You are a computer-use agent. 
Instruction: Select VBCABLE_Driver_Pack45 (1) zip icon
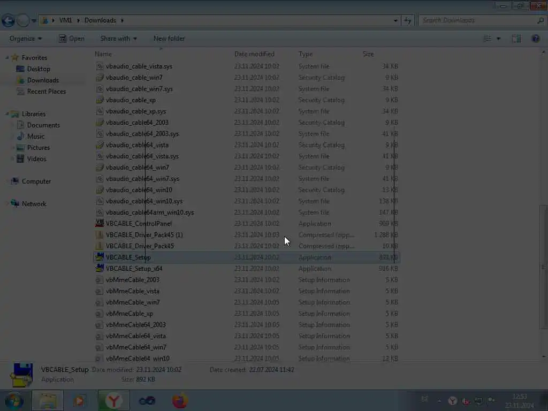(100, 234)
